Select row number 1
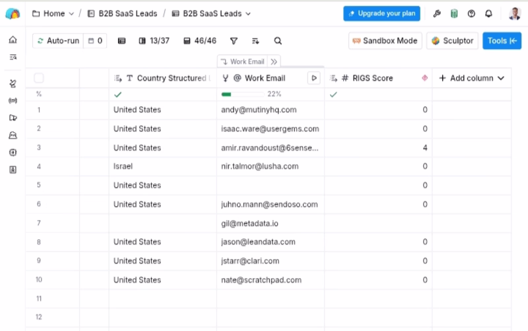 [39, 110]
